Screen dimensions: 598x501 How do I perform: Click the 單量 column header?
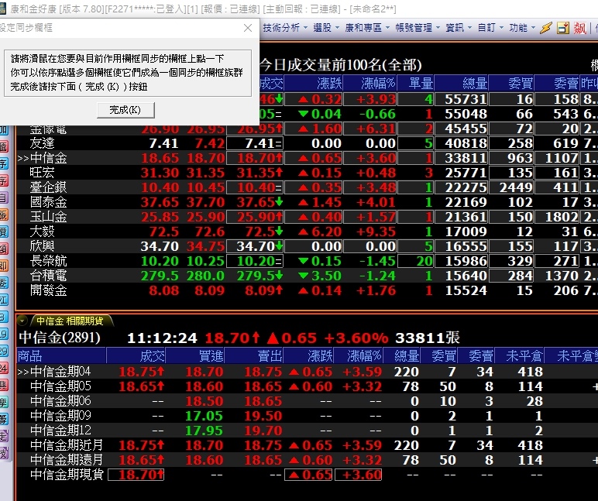pos(415,83)
